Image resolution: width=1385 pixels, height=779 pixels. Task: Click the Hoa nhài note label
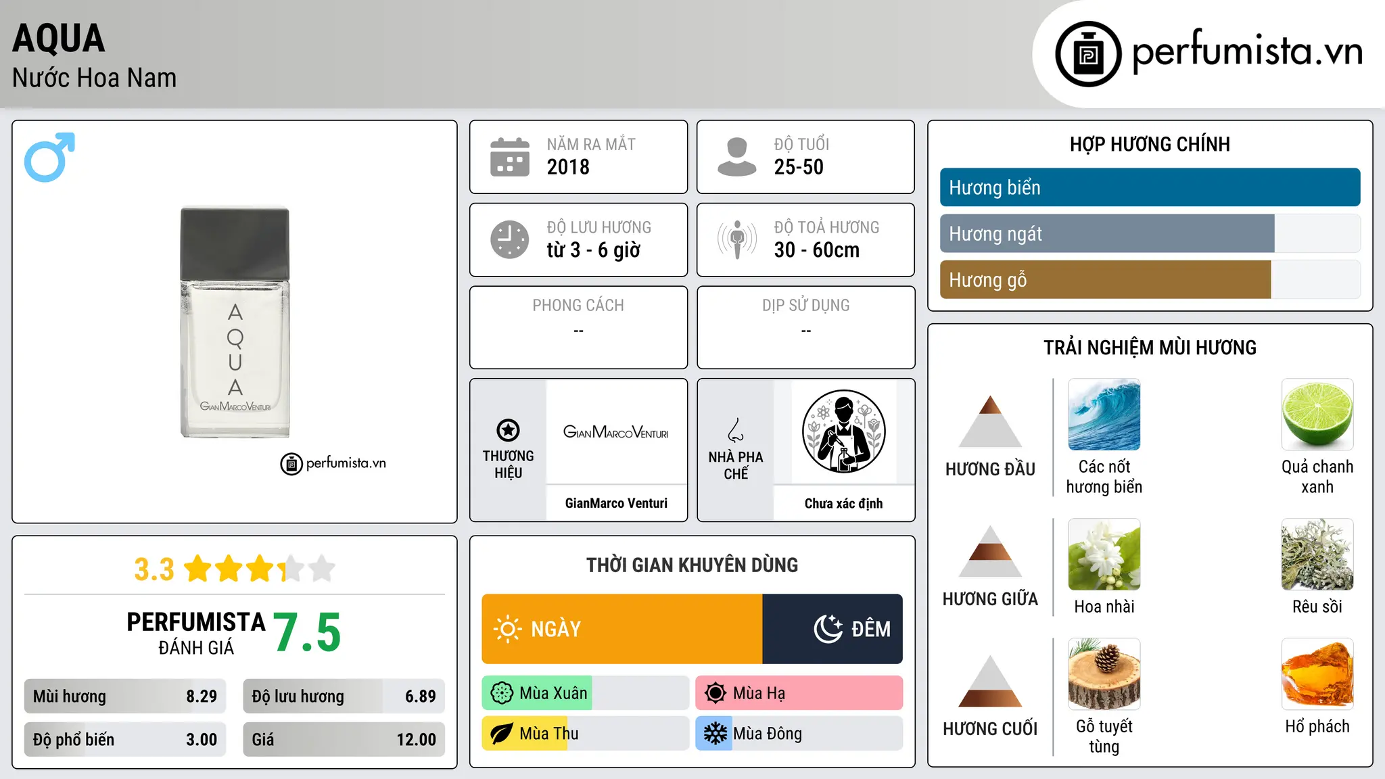coord(1104,607)
